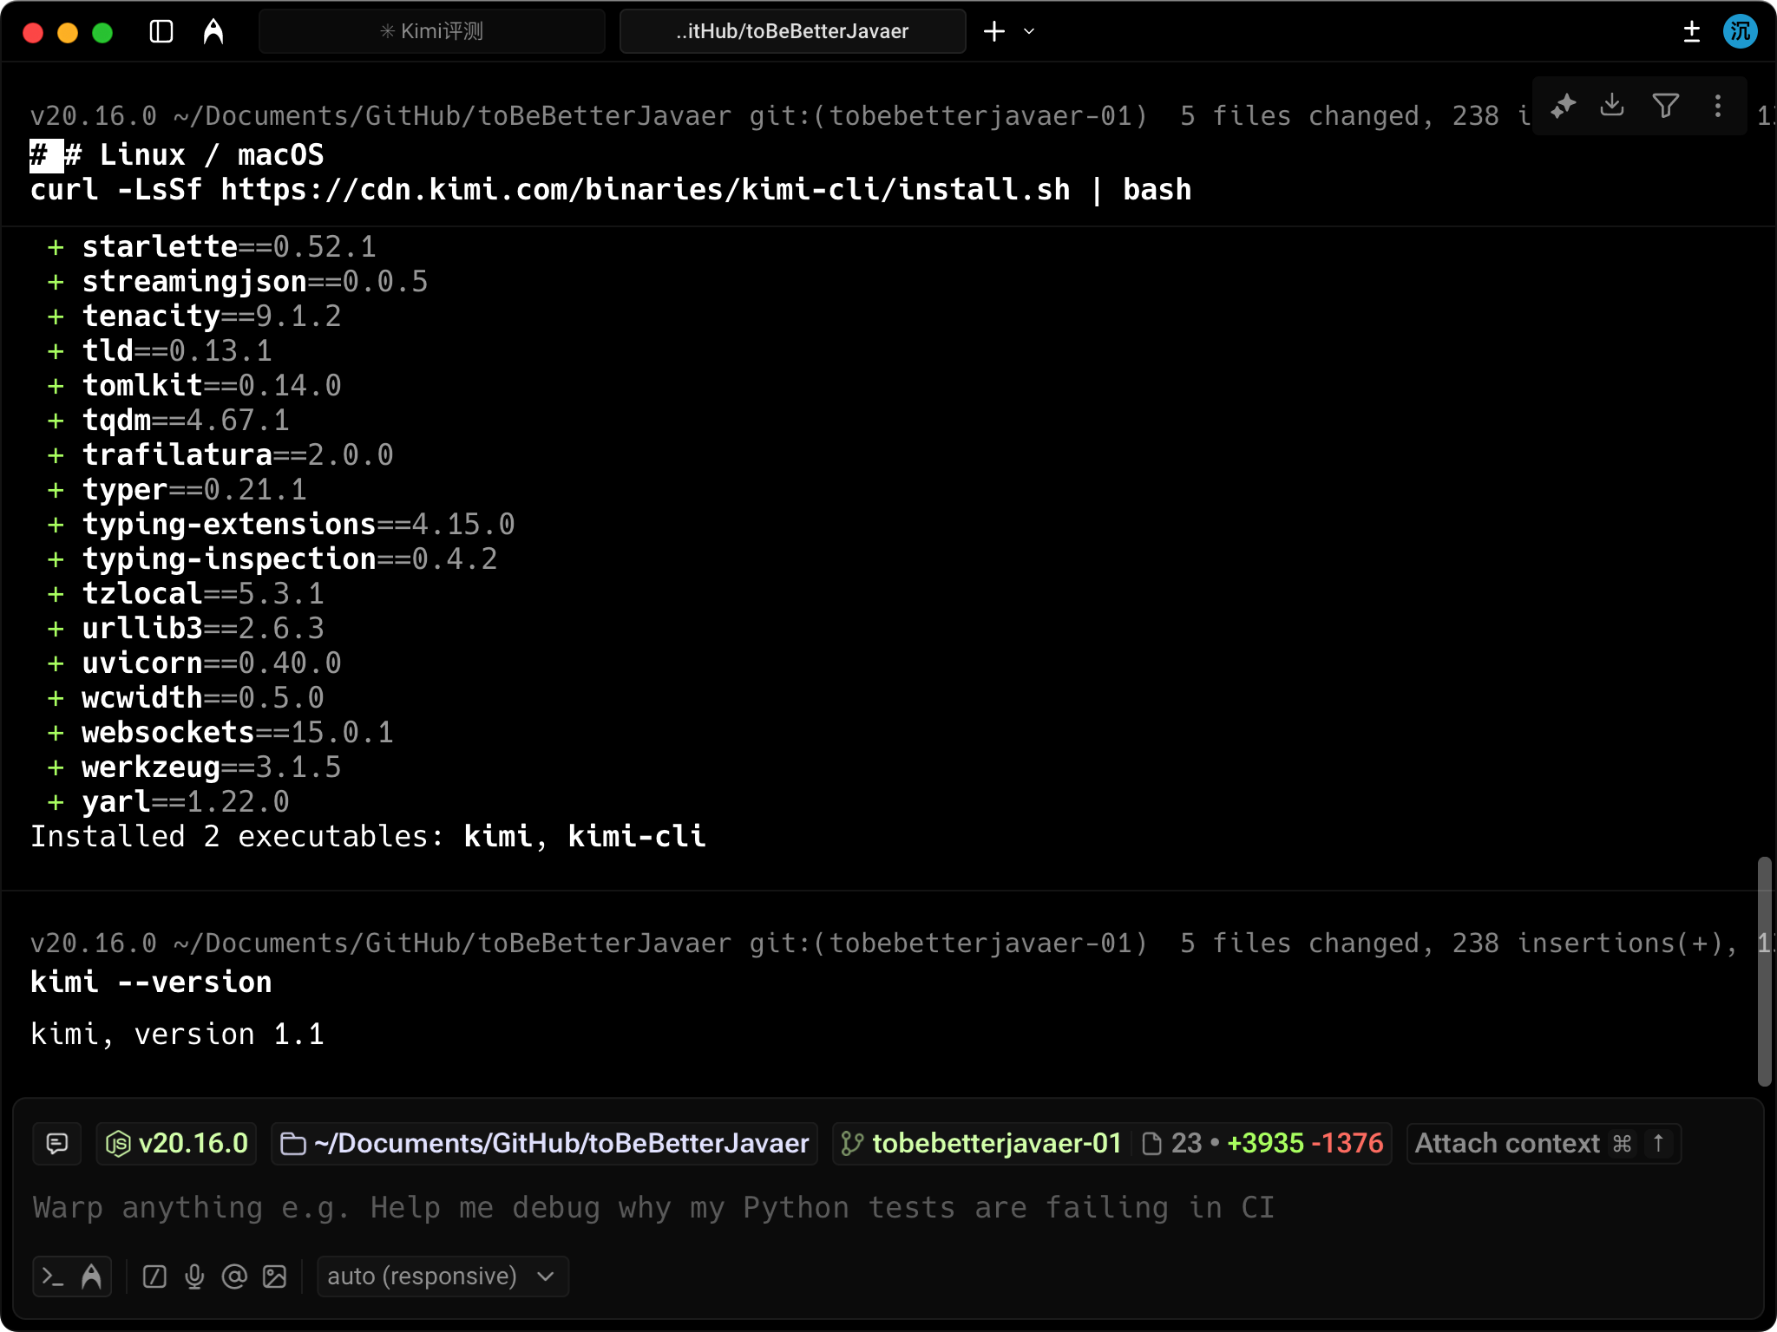Click the user avatar in top right
The height and width of the screenshot is (1332, 1777).
click(x=1740, y=32)
